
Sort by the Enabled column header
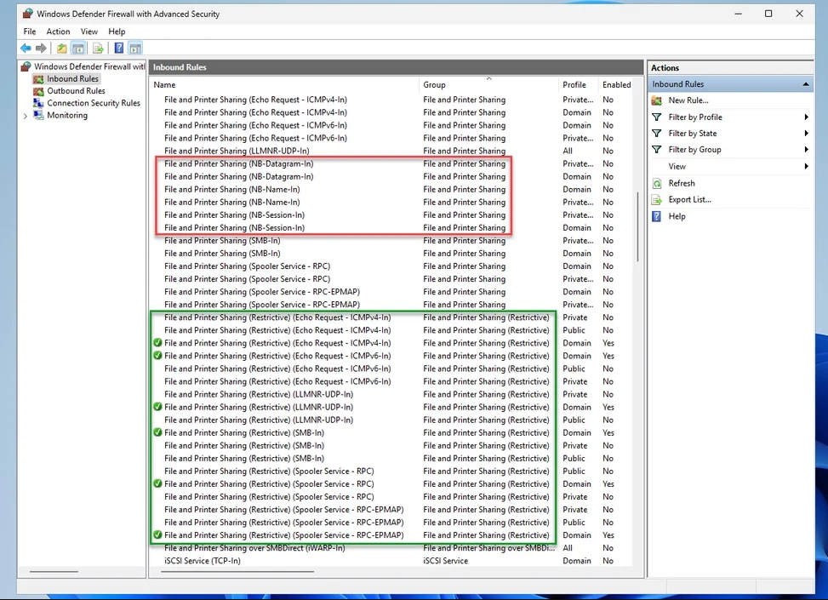click(616, 84)
